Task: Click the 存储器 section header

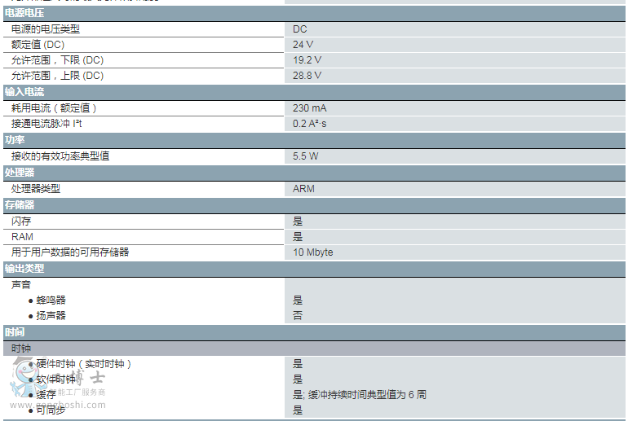Action: click(20, 205)
